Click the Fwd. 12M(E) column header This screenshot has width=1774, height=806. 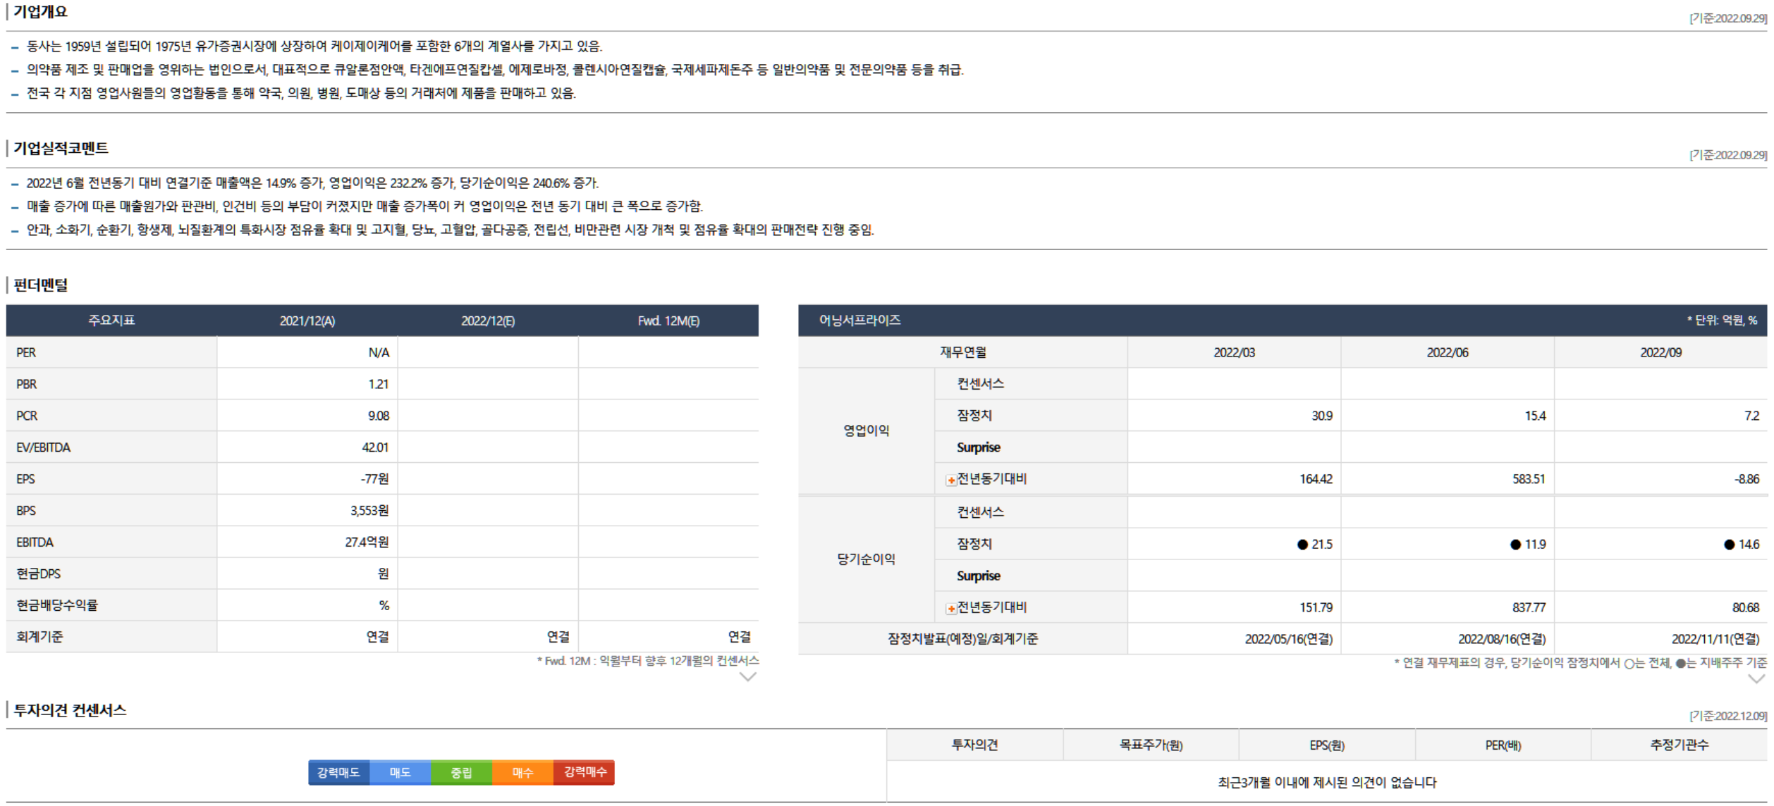[x=668, y=321]
